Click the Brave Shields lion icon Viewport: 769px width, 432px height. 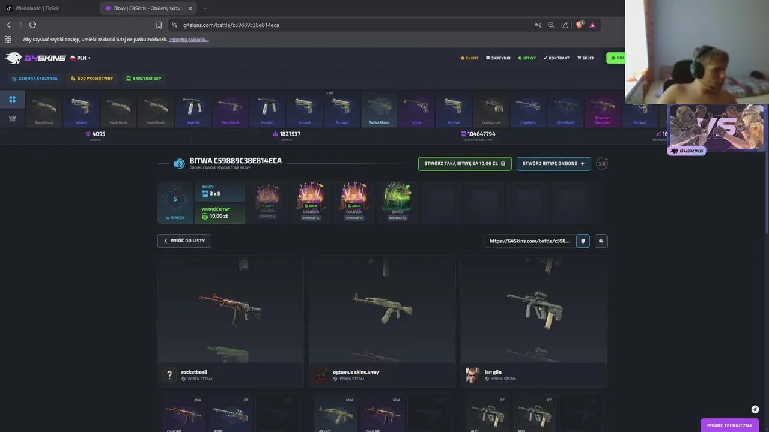[579, 25]
